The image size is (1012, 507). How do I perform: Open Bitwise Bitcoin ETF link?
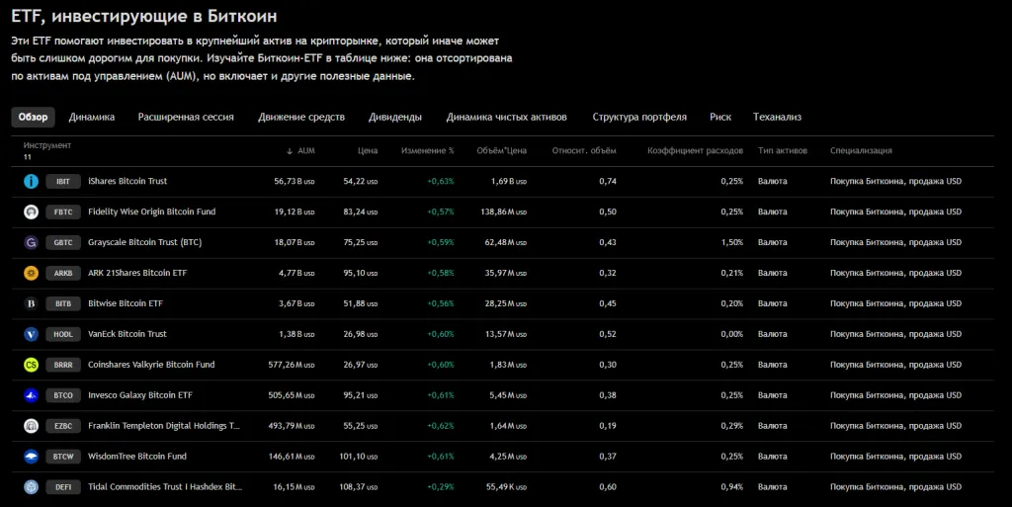(x=126, y=303)
